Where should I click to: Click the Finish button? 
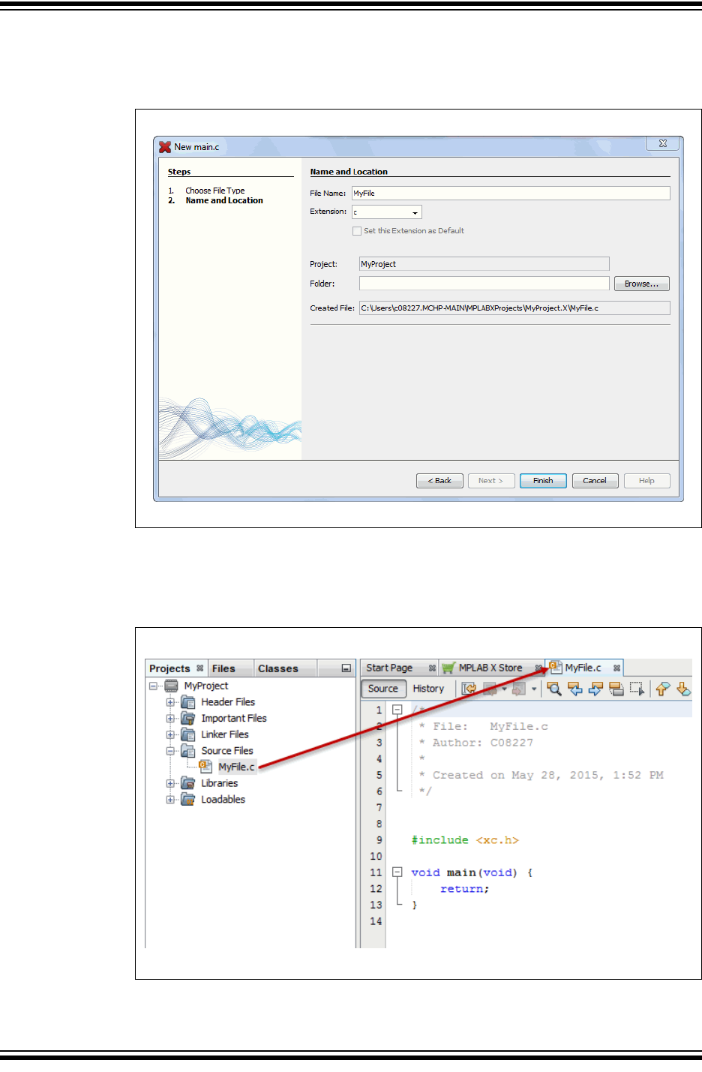pos(543,481)
